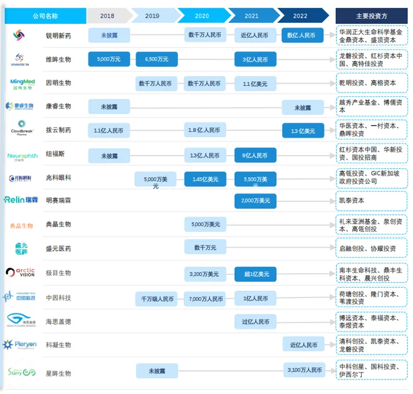Click 极目生物 3,200万美元 box
Screen dimensions: 413x394
tap(205, 274)
